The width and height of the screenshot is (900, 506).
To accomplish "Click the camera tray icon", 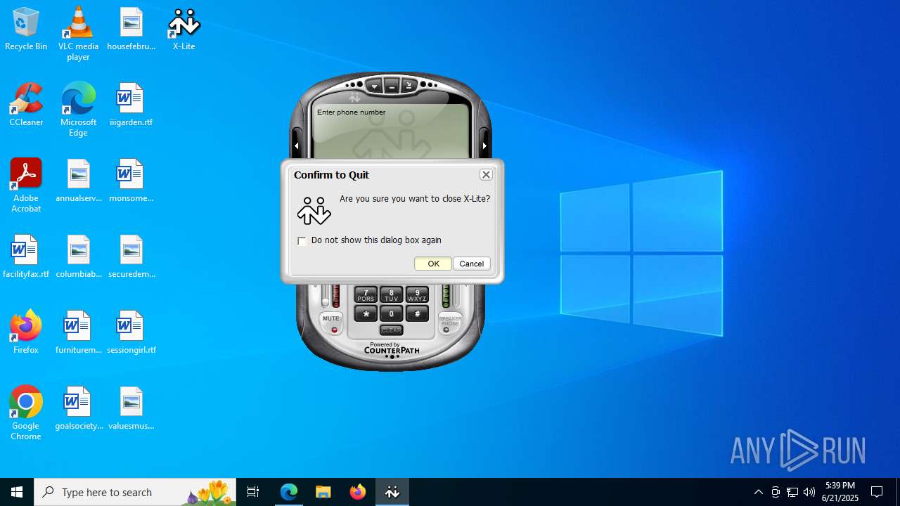I will [776, 492].
